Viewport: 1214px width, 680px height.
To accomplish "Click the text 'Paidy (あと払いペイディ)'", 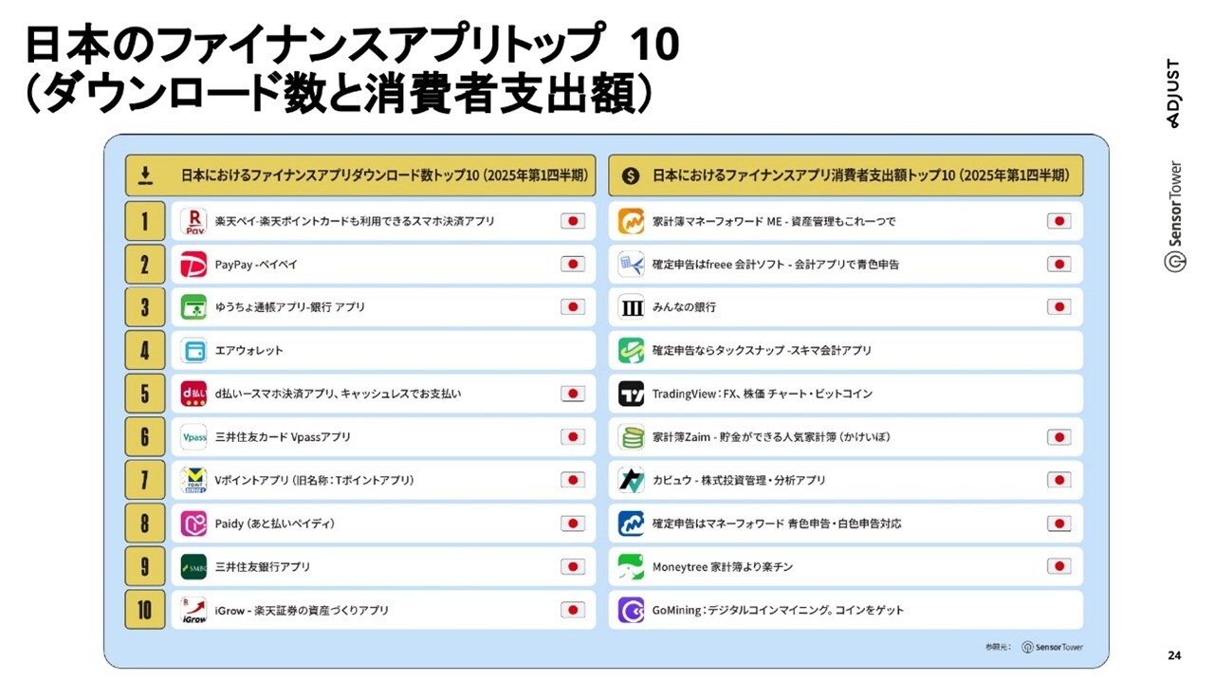I will (275, 524).
